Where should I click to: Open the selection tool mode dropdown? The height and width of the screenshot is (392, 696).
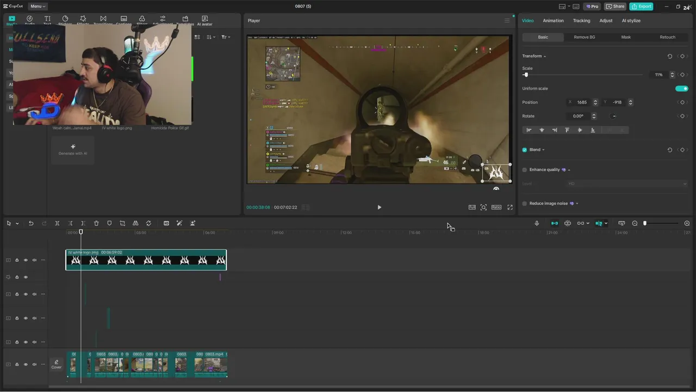pos(17,223)
